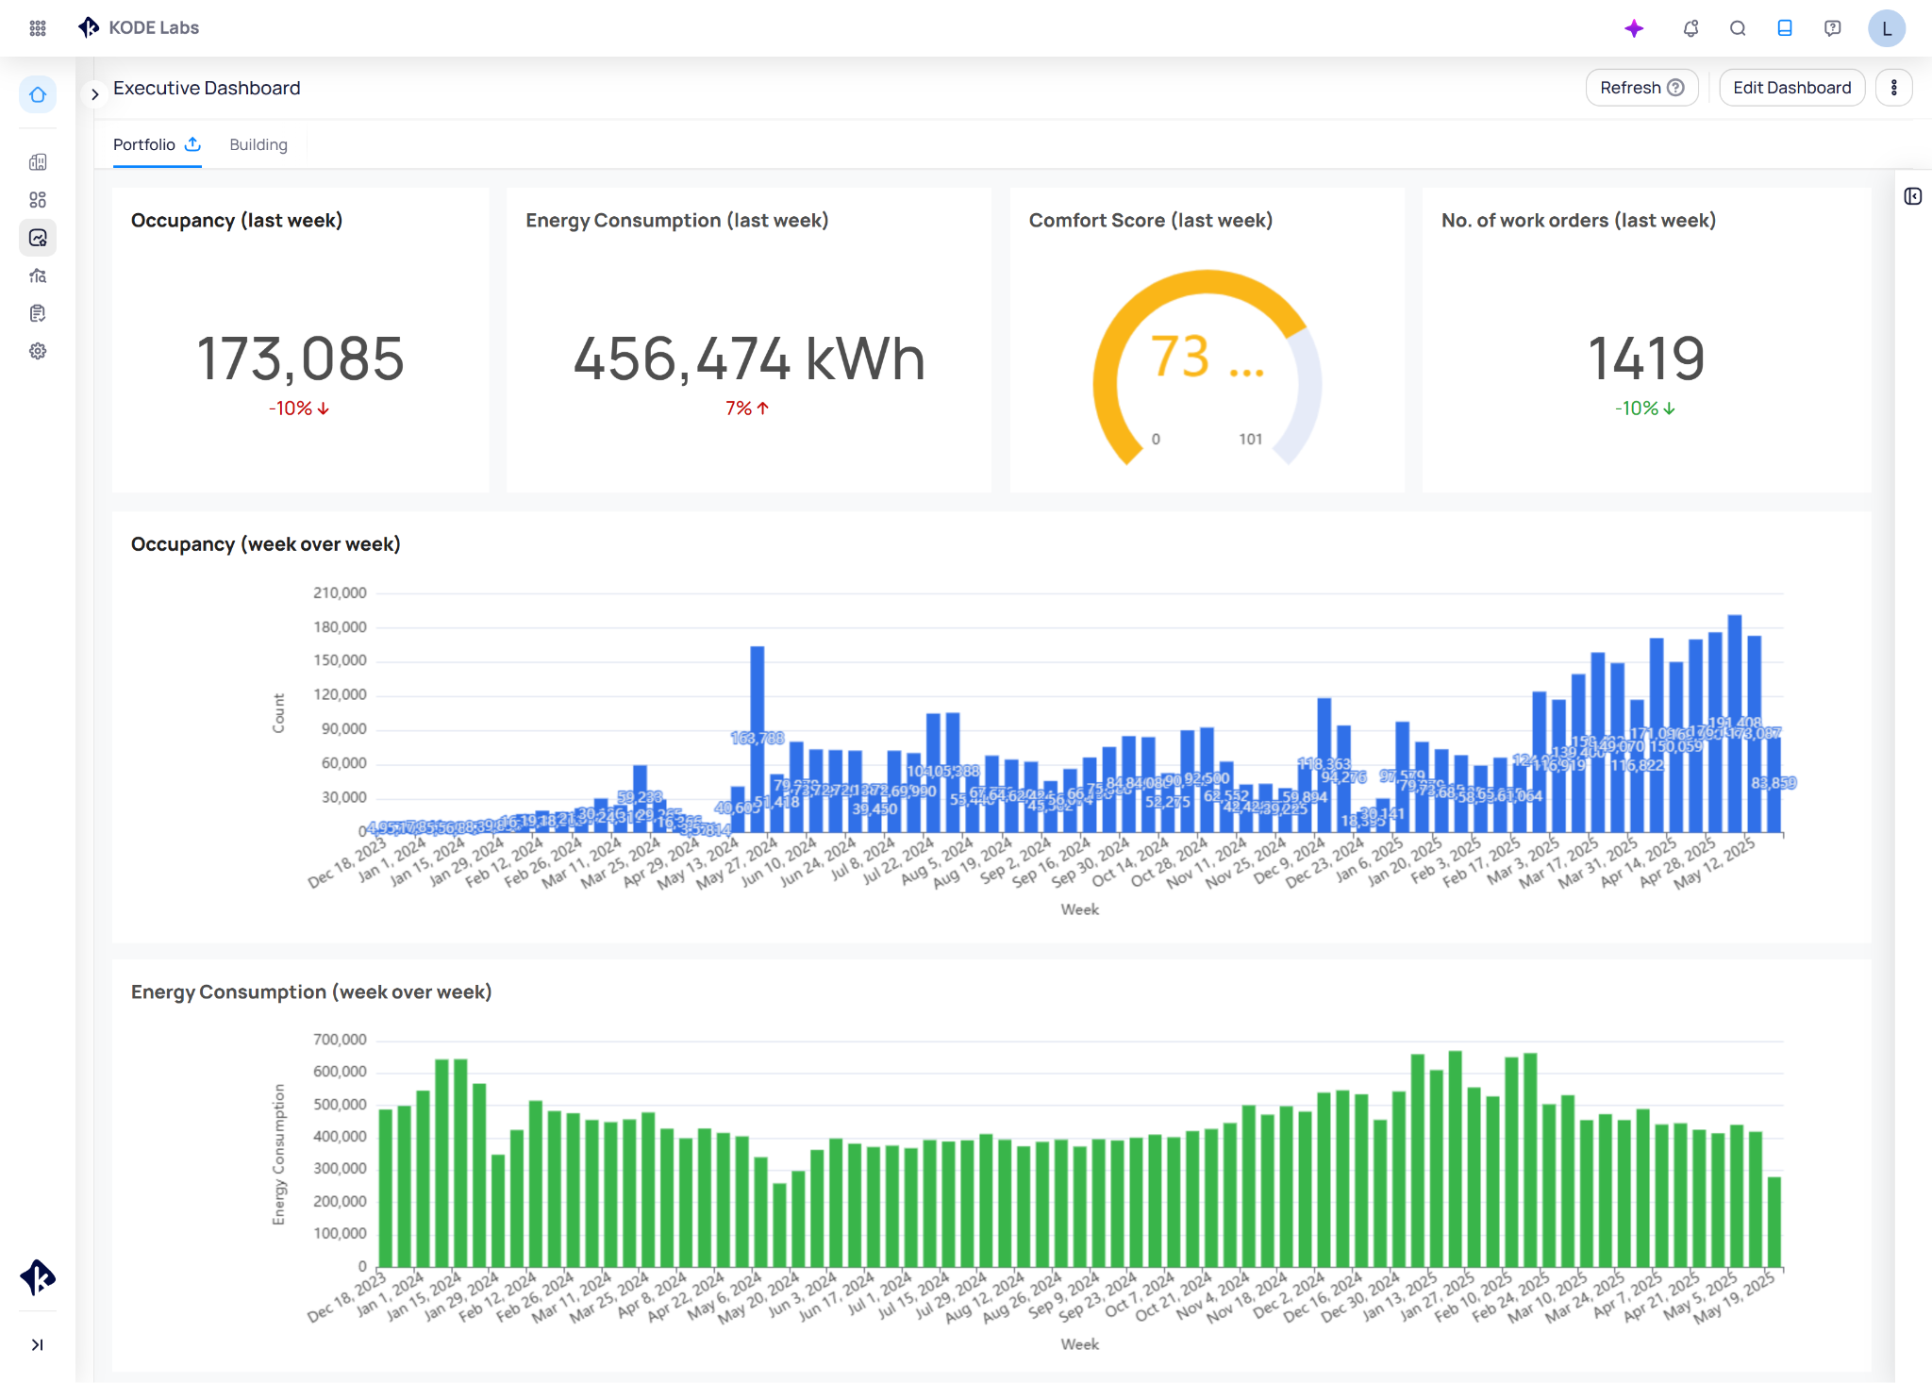Open Settings via the gear icon

38,350
